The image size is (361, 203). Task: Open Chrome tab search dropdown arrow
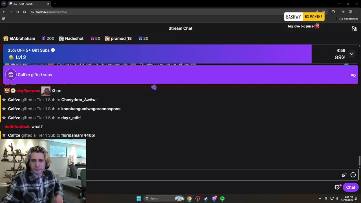pyautogui.click(x=4, y=4)
